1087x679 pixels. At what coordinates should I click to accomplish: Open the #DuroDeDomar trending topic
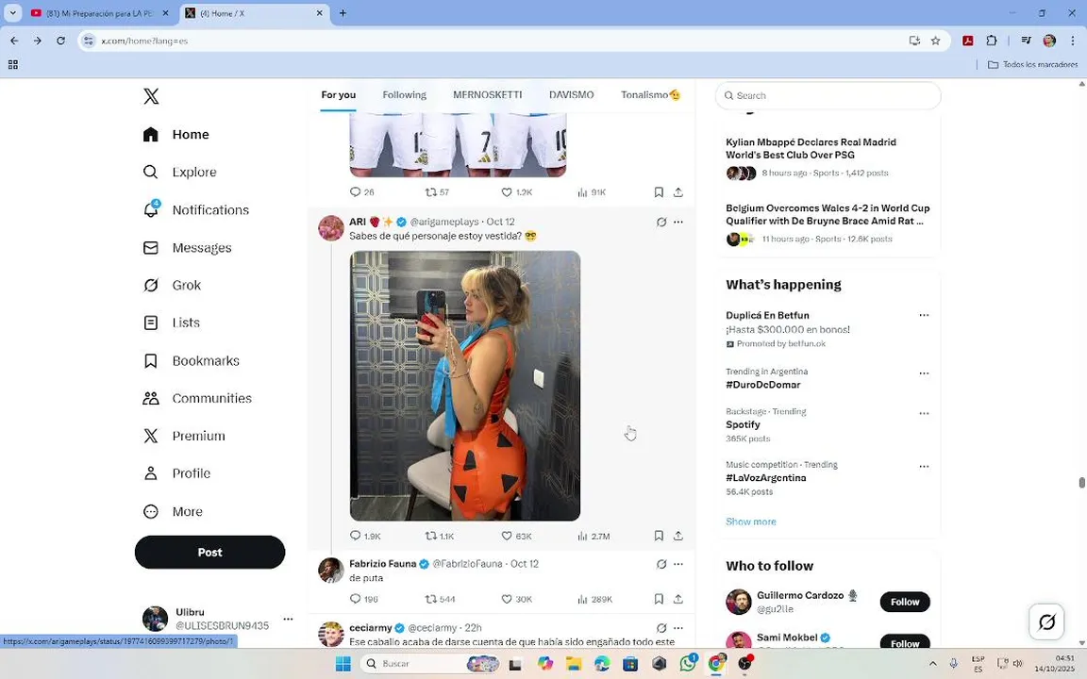762,385
